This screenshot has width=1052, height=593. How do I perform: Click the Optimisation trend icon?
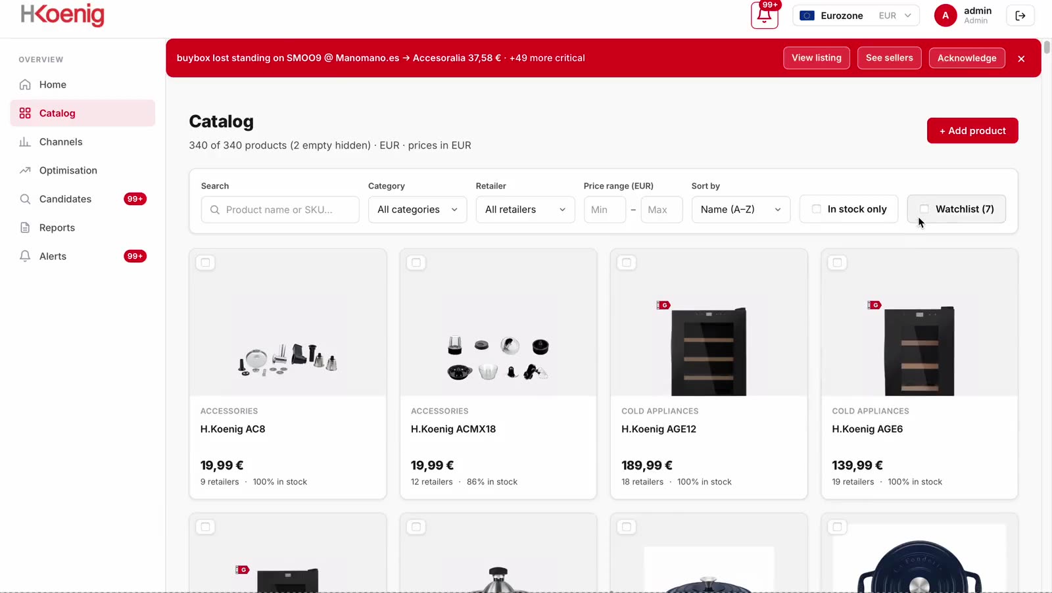pyautogui.click(x=25, y=170)
